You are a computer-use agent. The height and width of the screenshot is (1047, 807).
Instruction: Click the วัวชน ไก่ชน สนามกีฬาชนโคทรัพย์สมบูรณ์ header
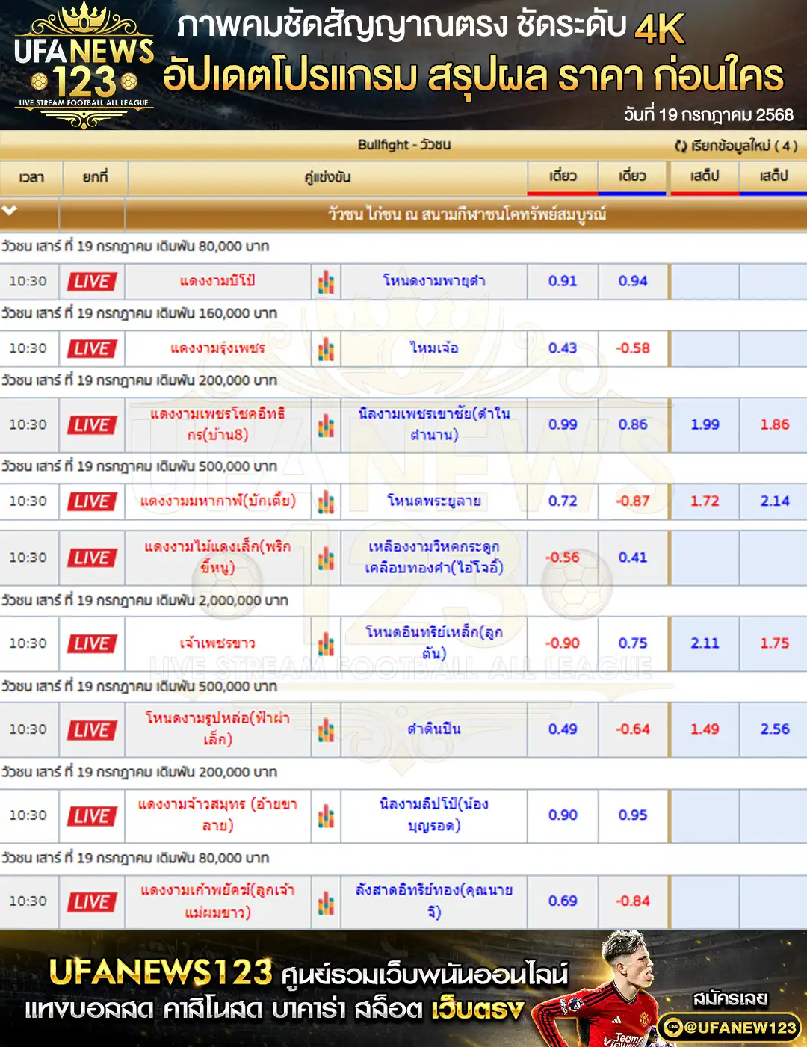467,214
